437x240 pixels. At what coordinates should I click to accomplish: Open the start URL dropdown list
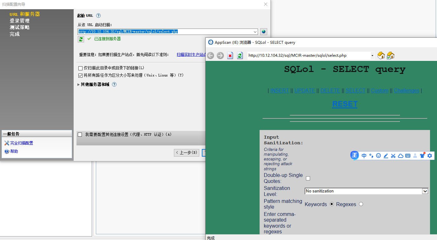point(256,31)
